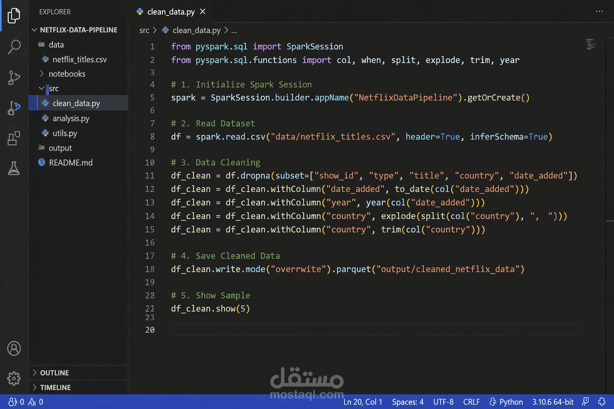Open the Accounts icon
This screenshot has width=614, height=409.
click(14, 348)
